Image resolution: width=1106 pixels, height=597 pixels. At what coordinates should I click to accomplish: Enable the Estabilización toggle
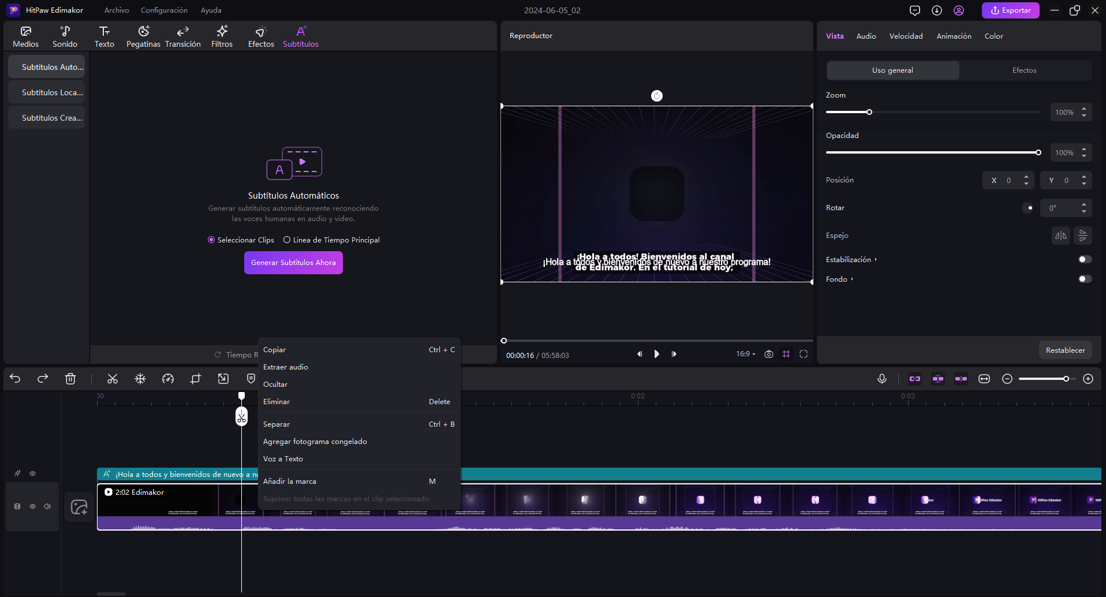tap(1085, 259)
